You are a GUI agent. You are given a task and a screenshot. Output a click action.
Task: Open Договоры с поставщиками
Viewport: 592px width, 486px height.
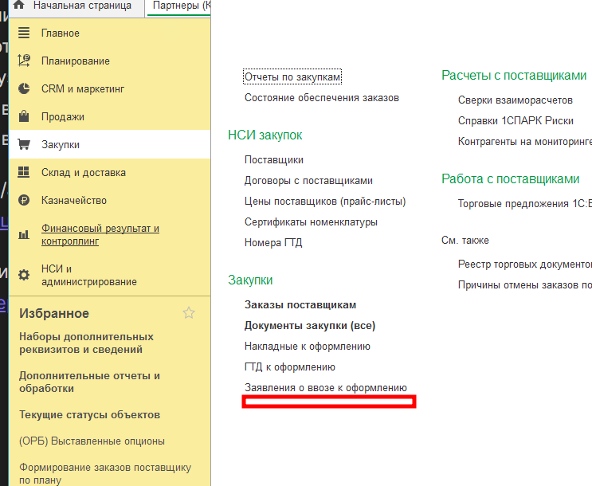click(308, 181)
